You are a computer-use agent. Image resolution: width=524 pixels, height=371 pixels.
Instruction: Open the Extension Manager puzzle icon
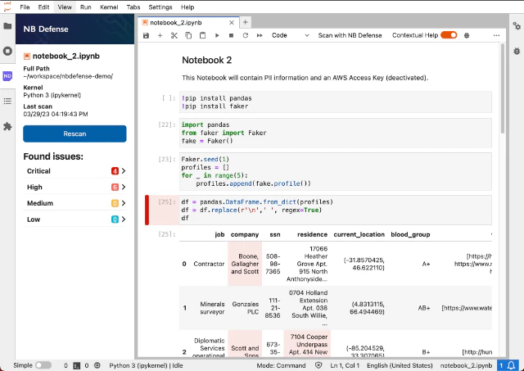coord(7,126)
